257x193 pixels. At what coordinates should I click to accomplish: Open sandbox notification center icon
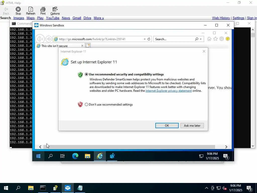click(x=226, y=156)
